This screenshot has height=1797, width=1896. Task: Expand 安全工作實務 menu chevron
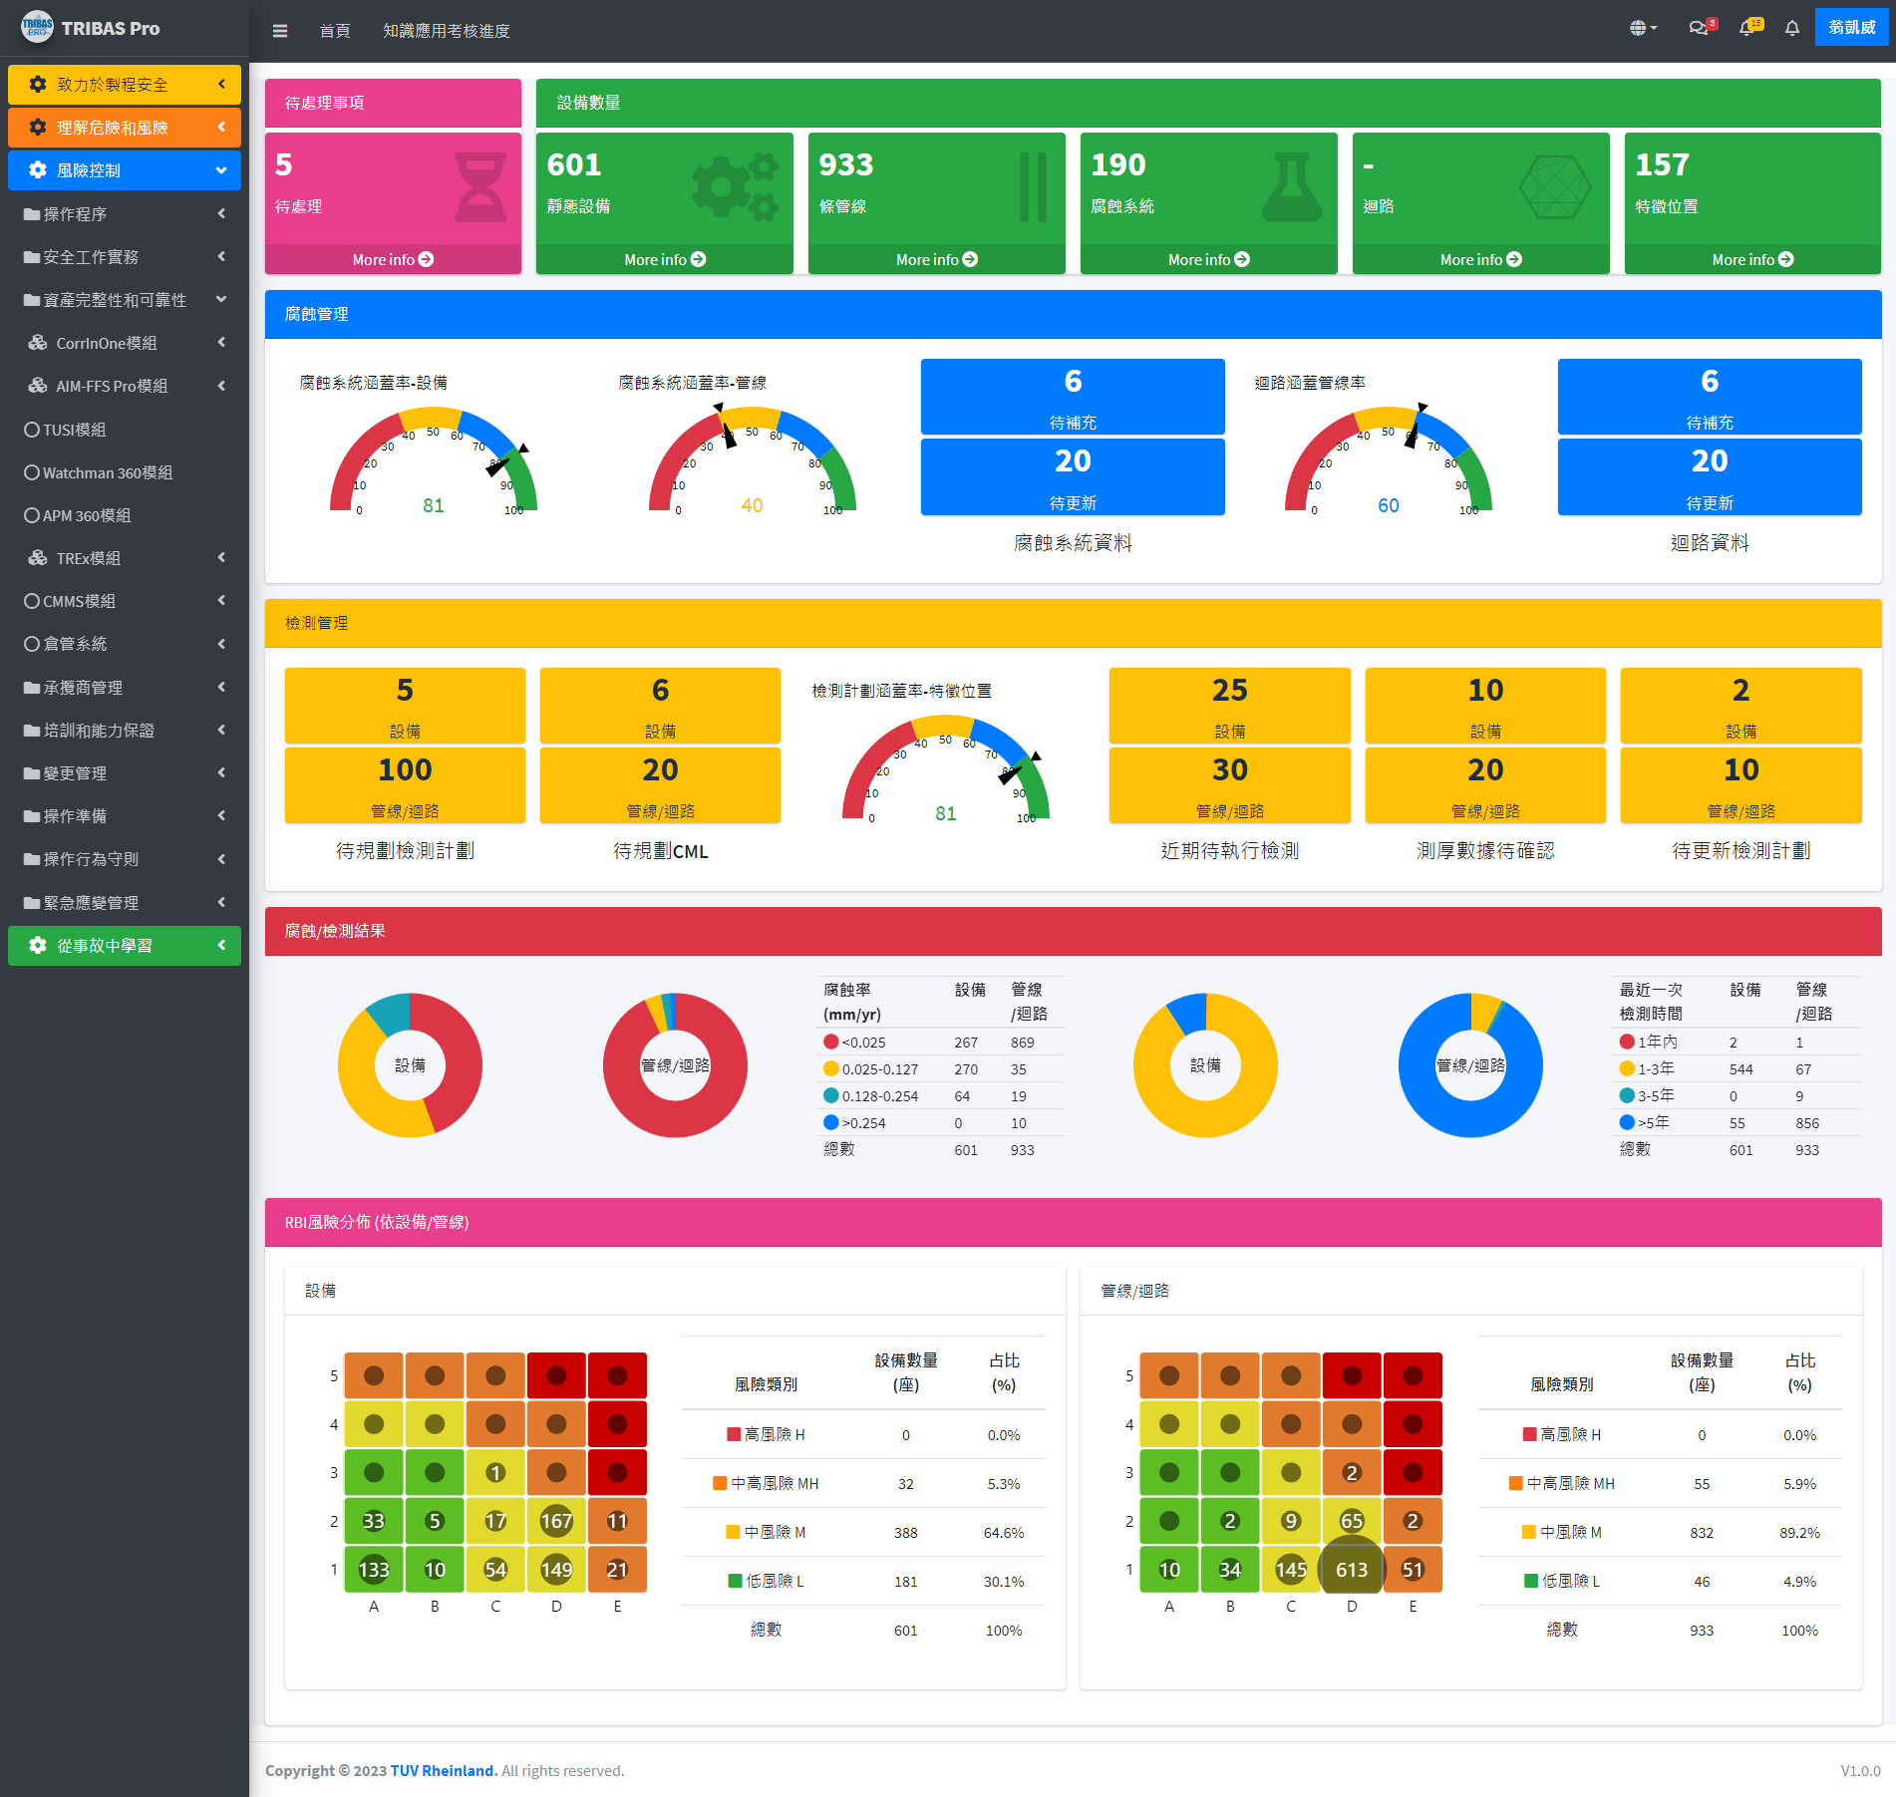(x=221, y=256)
